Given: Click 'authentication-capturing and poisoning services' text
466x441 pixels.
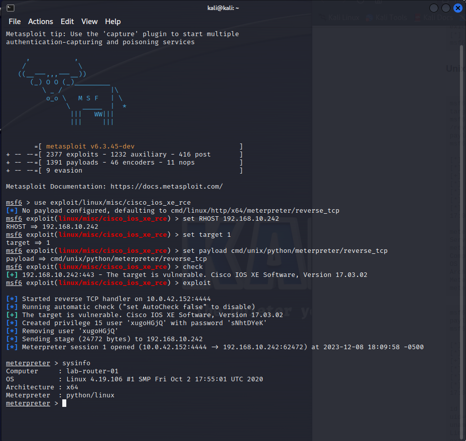Looking at the screenshot, I should coord(100,42).
